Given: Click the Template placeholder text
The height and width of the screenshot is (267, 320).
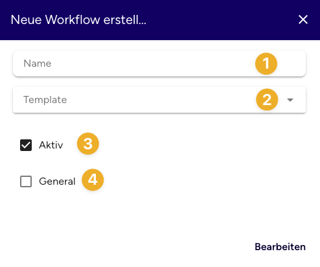Looking at the screenshot, I should tap(45, 100).
